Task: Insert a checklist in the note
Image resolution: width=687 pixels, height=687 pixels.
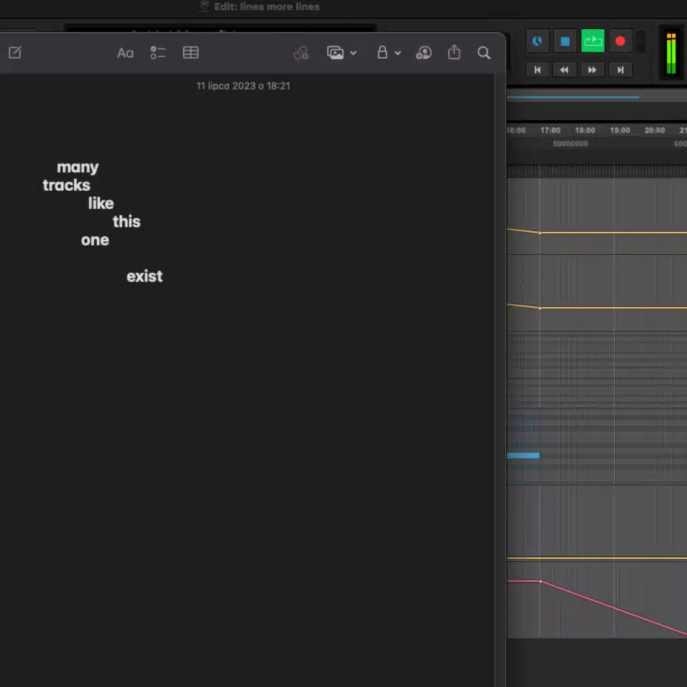Action: tap(158, 52)
